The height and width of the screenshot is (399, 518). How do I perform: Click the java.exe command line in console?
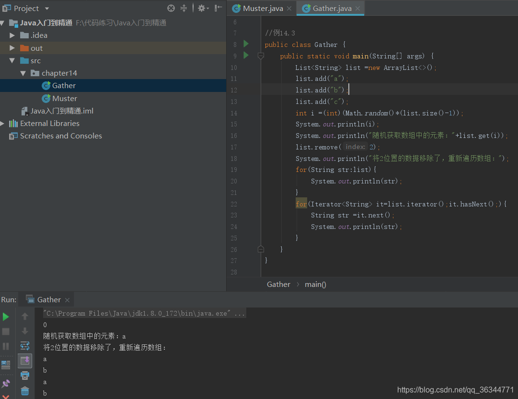pyautogui.click(x=144, y=313)
